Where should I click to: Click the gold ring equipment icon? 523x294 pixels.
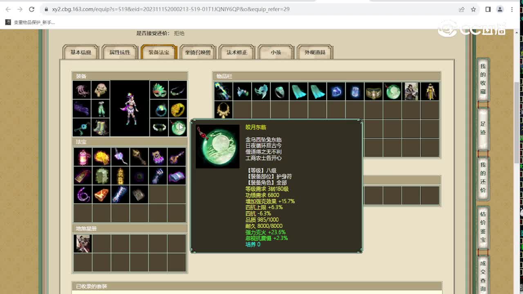[x=178, y=108]
